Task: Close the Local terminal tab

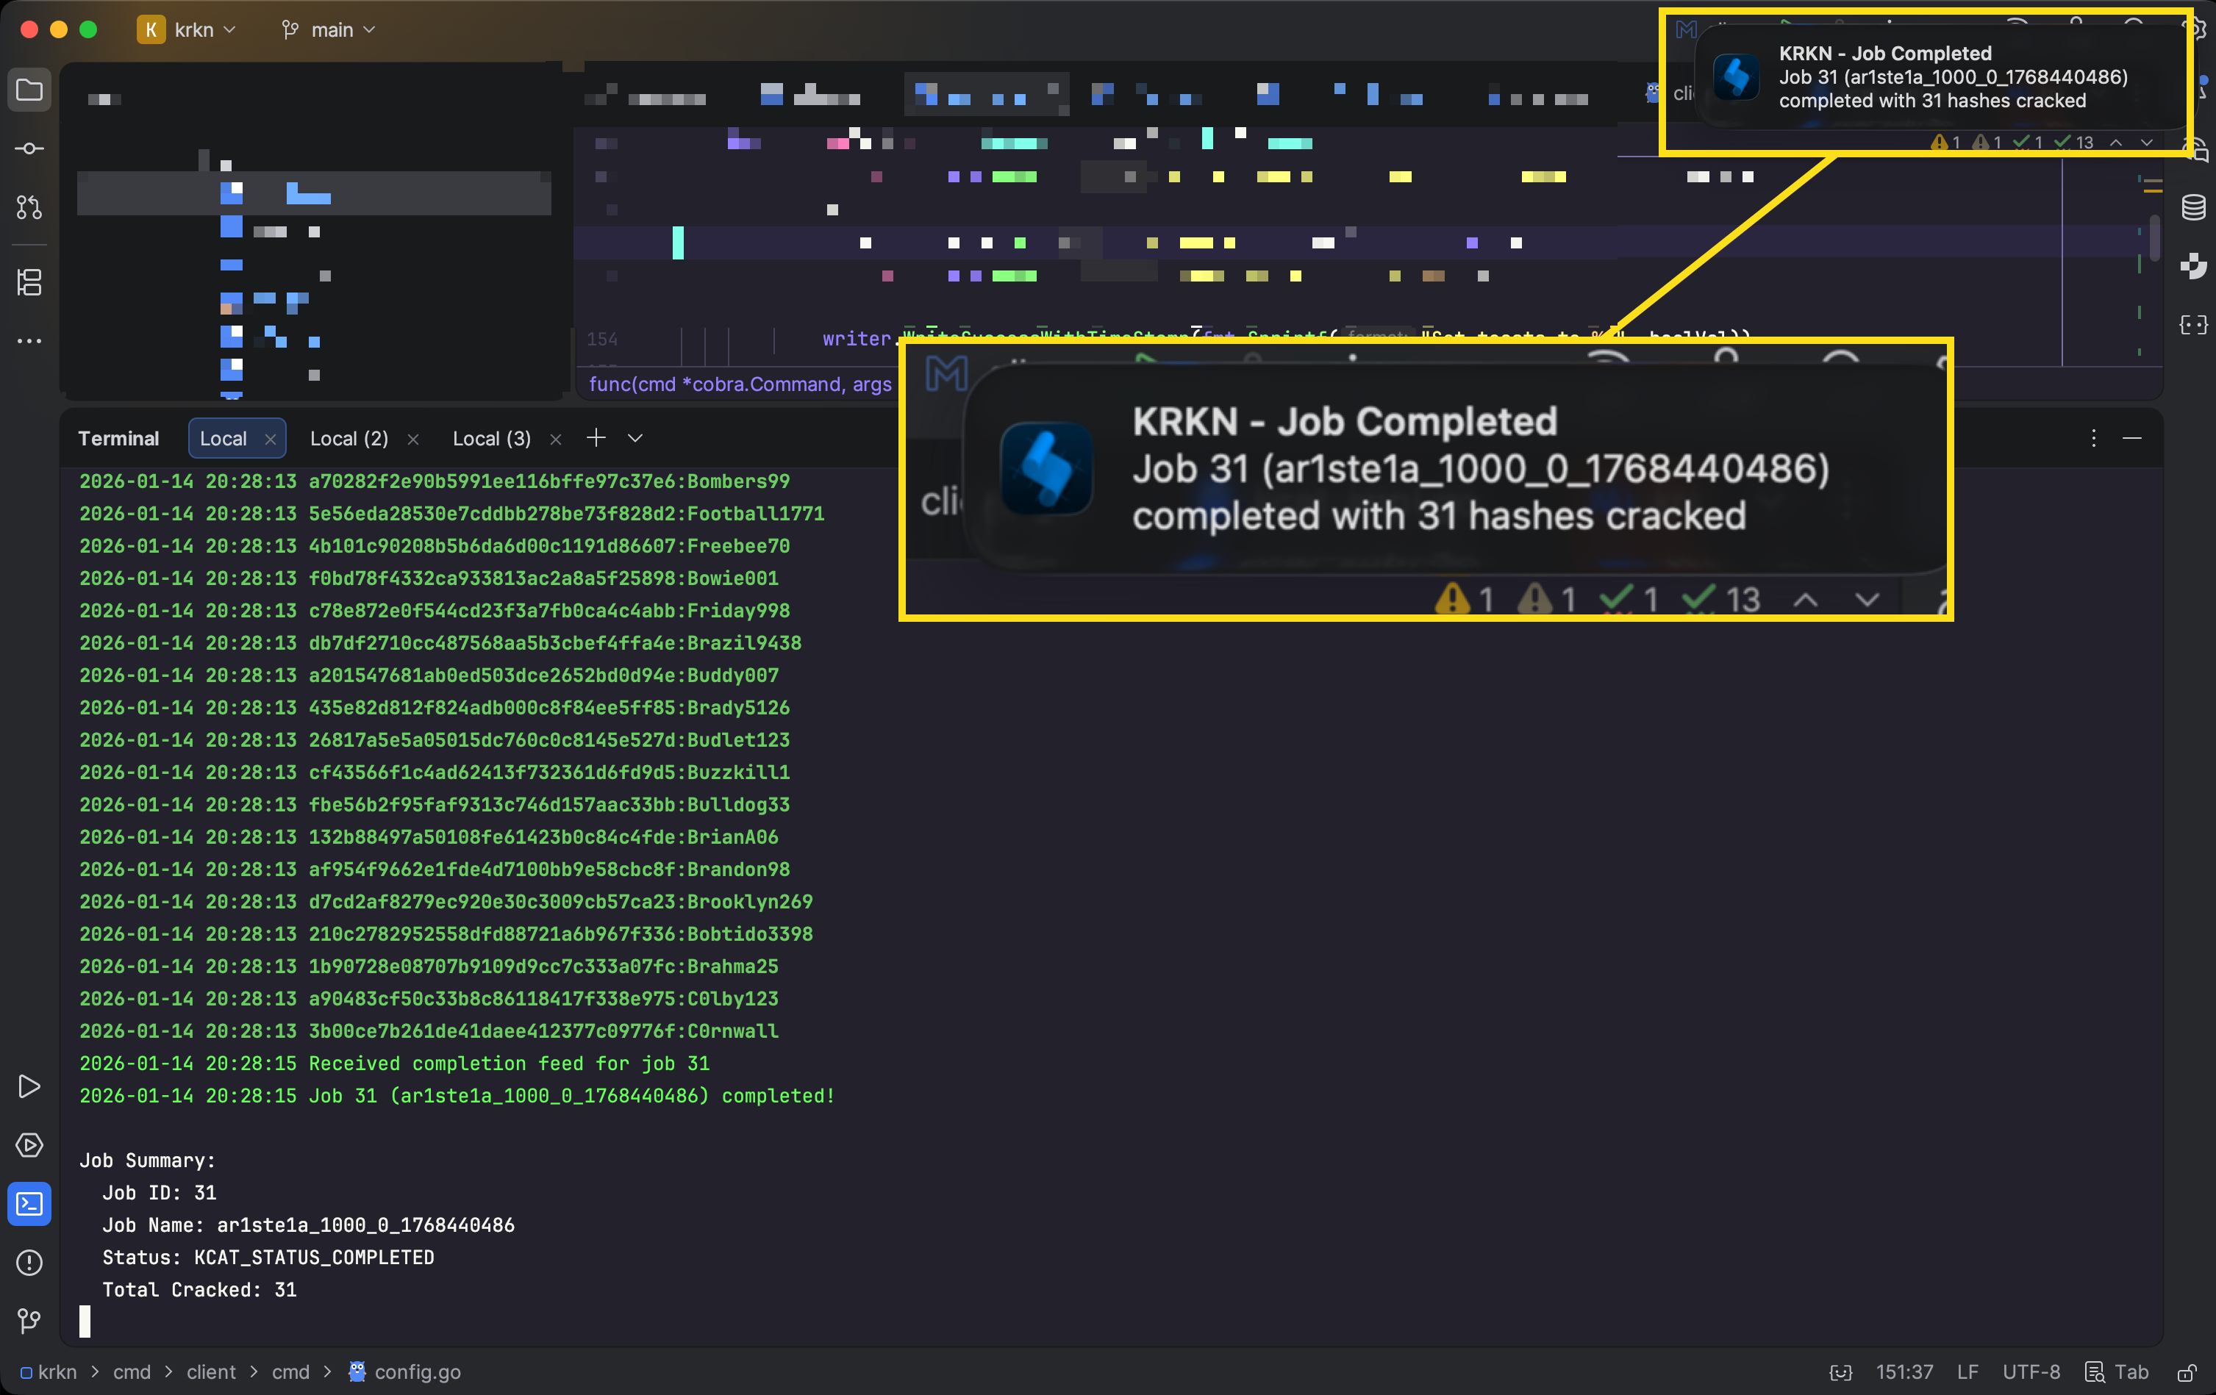Action: point(271,440)
